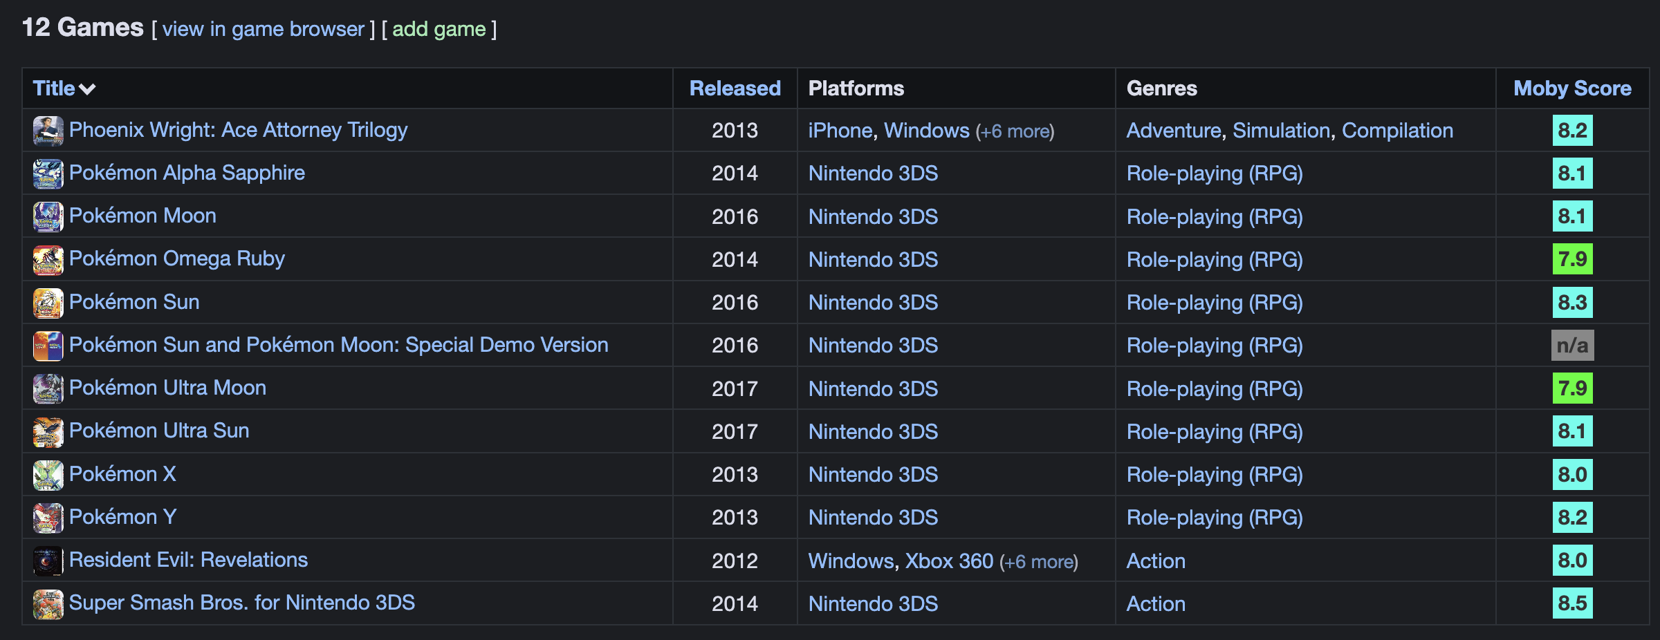Click Nintendo 3DS in Pokémon Alpha Sapphire row
Viewport: 1660px width, 640px height.
point(873,173)
